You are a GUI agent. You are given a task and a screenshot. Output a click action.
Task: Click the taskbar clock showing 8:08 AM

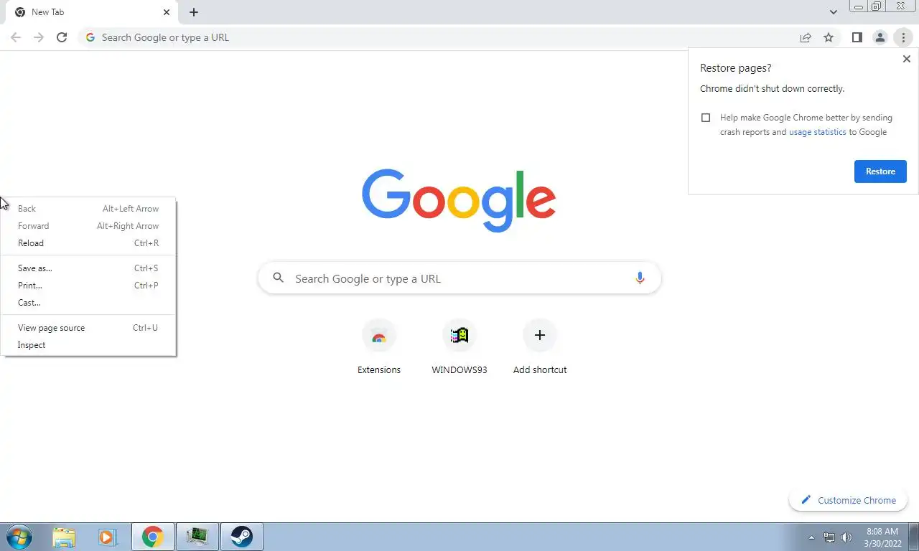coord(882,537)
